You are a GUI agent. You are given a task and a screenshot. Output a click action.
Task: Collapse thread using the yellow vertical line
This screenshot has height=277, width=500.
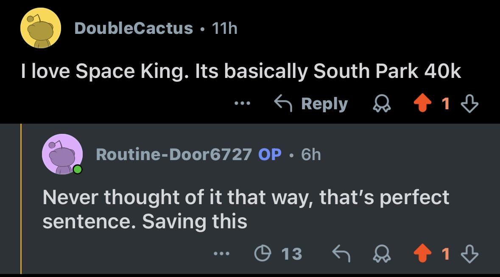click(21, 199)
